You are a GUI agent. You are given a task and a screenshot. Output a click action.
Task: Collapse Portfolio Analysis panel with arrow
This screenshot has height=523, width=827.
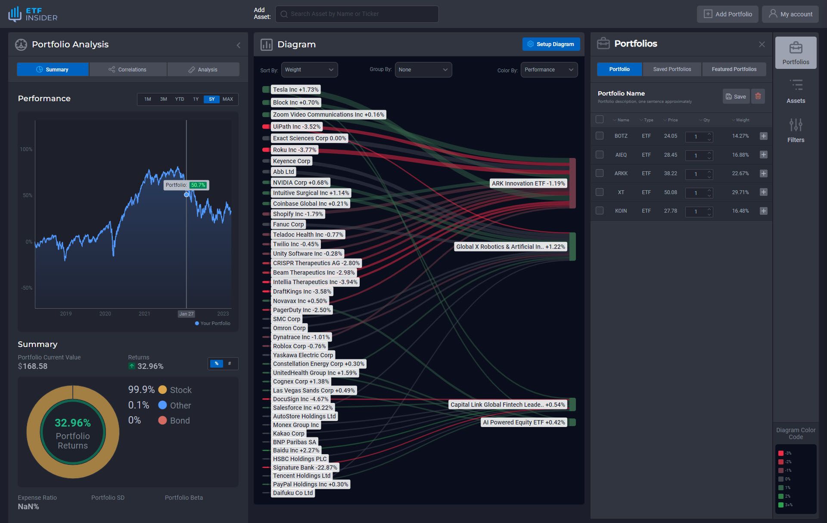click(x=238, y=45)
